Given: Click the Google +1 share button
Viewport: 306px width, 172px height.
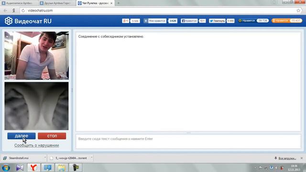Looking at the screenshot, I should click(126, 21).
